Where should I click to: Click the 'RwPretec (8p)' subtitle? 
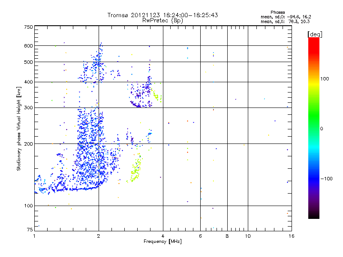(x=162, y=21)
